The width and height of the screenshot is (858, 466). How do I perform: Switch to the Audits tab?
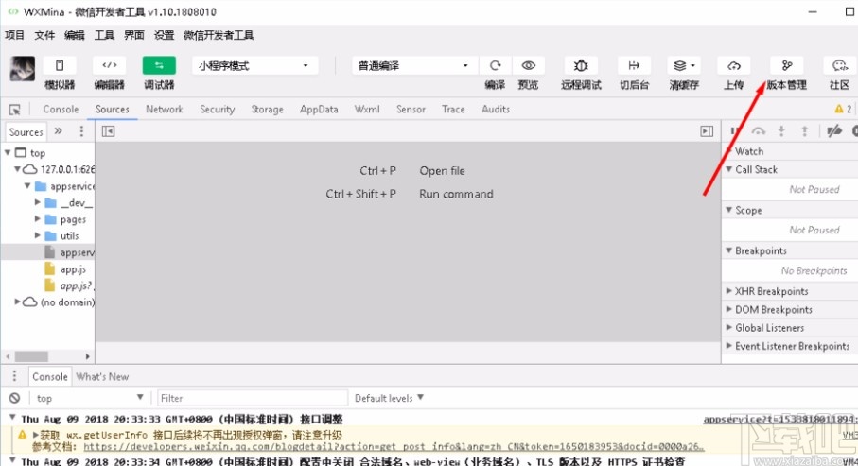(x=496, y=110)
